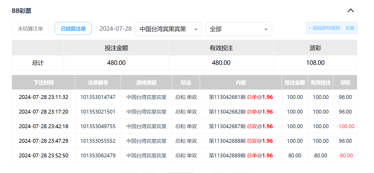Click the 注单编号 column header
374x173 pixels.
(x=98, y=83)
